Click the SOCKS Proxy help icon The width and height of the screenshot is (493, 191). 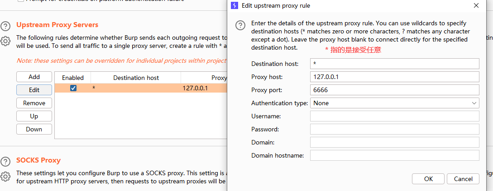click(5, 161)
